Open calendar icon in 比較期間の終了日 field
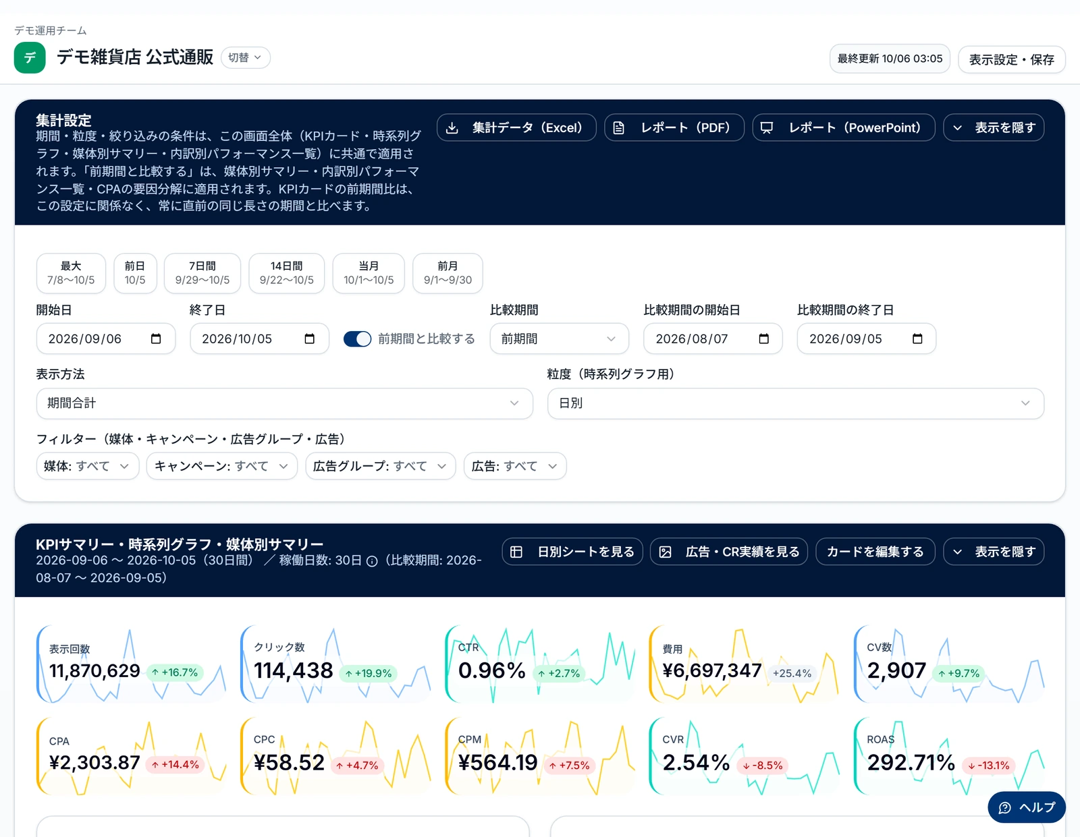Image resolution: width=1080 pixels, height=837 pixels. click(x=917, y=339)
